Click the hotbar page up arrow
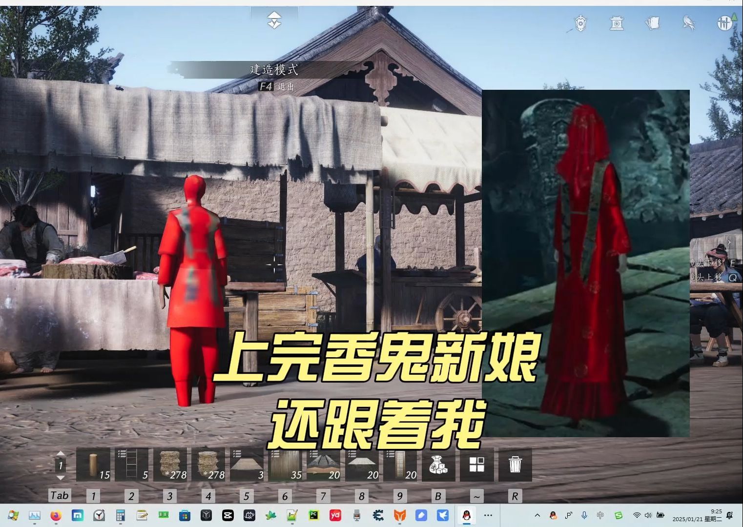 pos(60,454)
